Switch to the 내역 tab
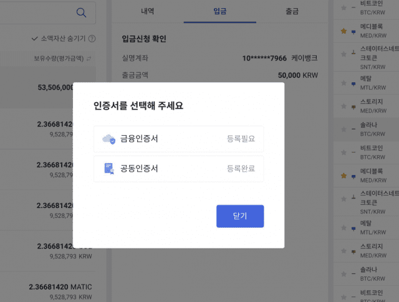399x302 pixels. [x=148, y=11]
